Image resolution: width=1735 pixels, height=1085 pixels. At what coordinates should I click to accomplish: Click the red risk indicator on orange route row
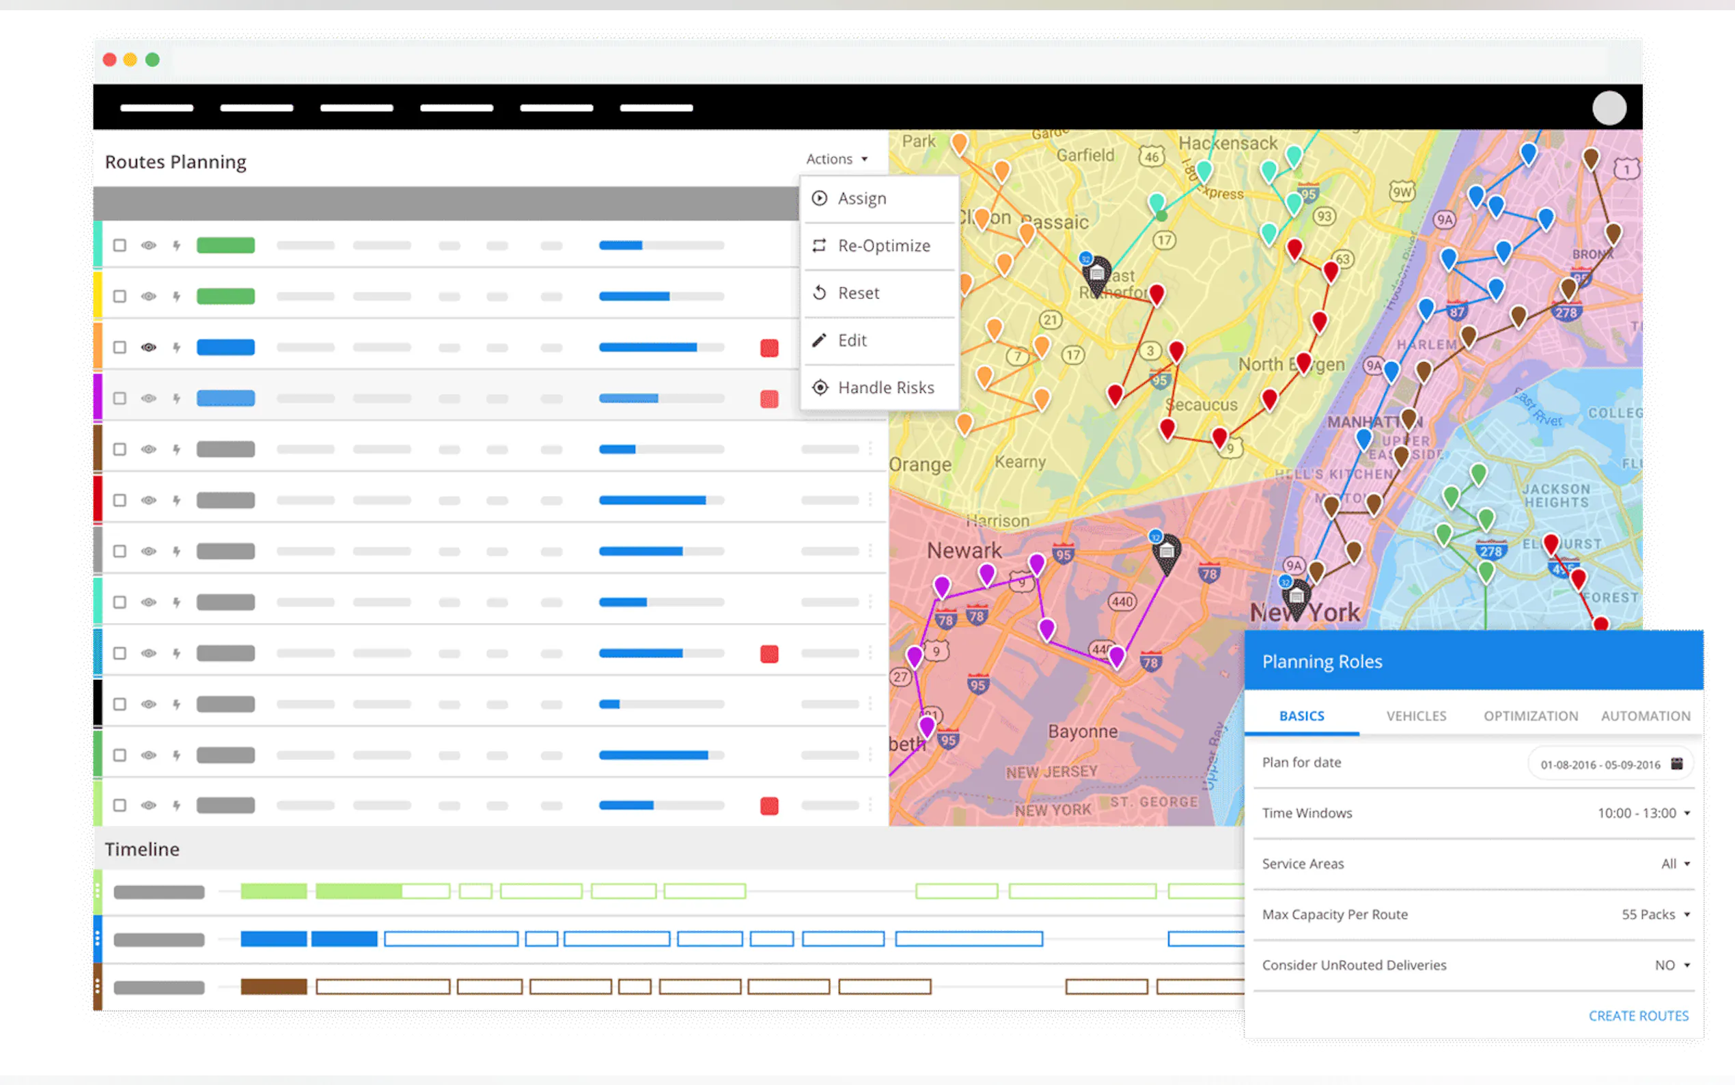769,348
